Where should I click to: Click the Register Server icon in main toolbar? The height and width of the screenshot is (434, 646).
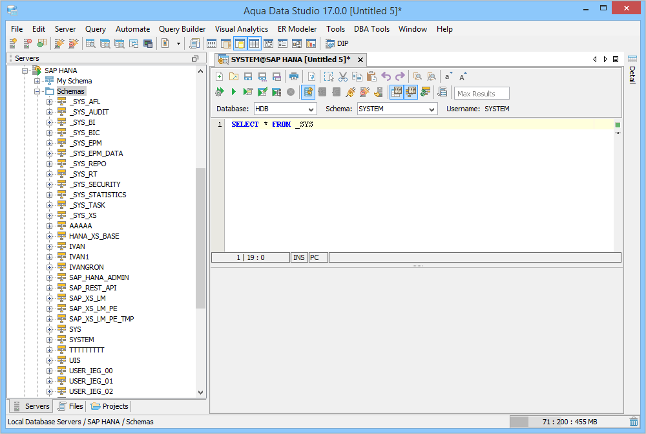point(13,43)
